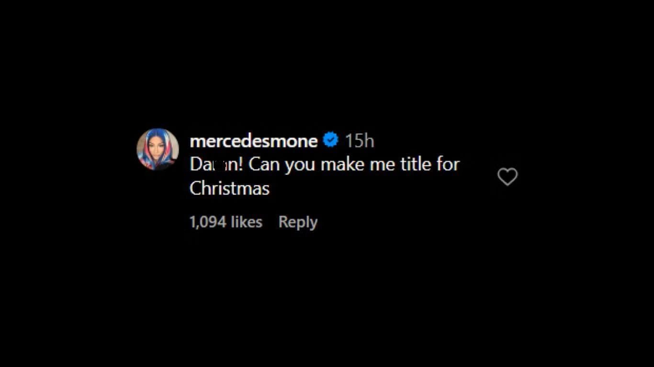Reply to the mercedesmone comment

298,222
